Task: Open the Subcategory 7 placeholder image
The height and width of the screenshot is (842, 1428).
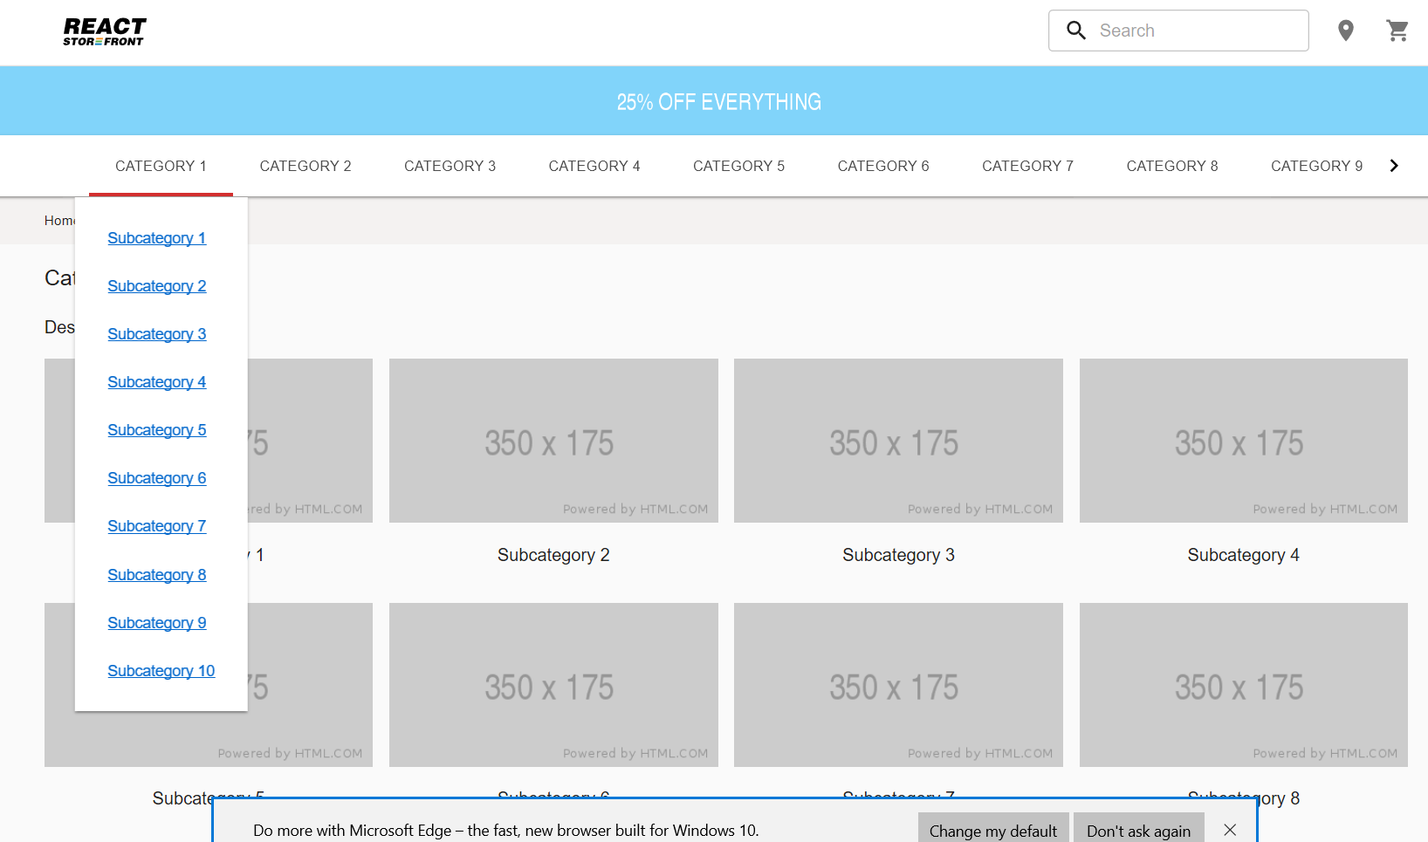Action: [898, 685]
